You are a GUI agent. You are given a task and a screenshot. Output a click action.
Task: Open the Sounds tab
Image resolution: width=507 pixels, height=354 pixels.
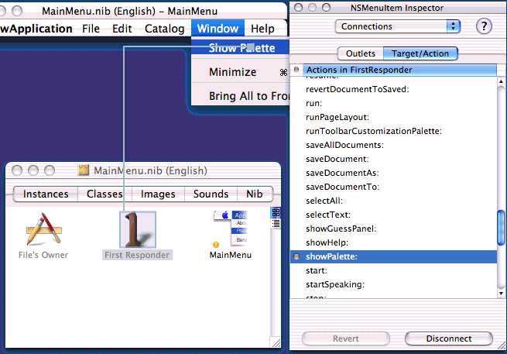point(211,194)
